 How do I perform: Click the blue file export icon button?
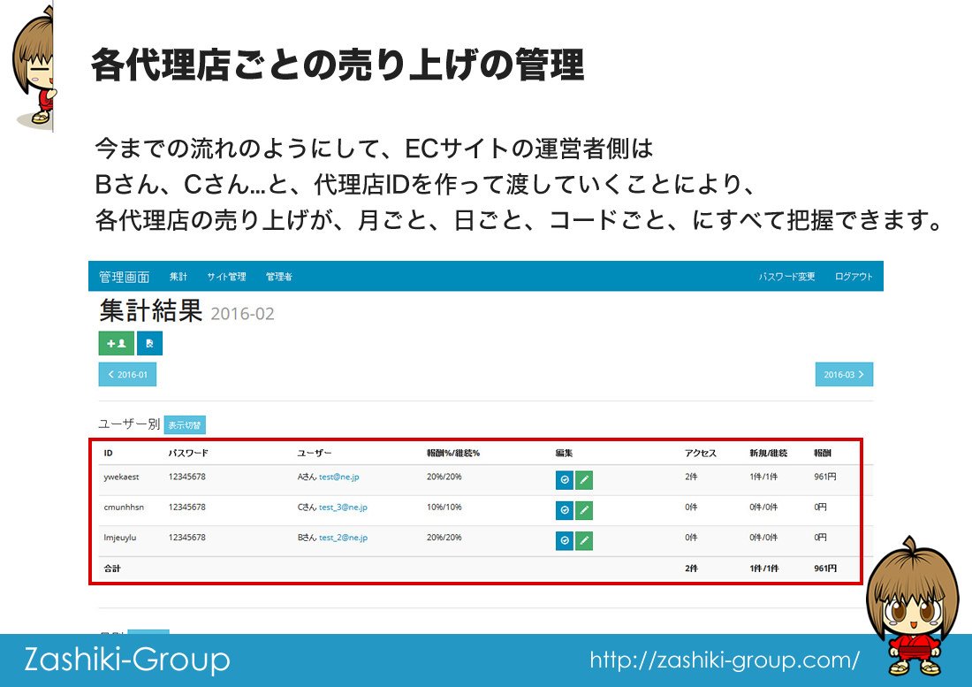point(149,343)
